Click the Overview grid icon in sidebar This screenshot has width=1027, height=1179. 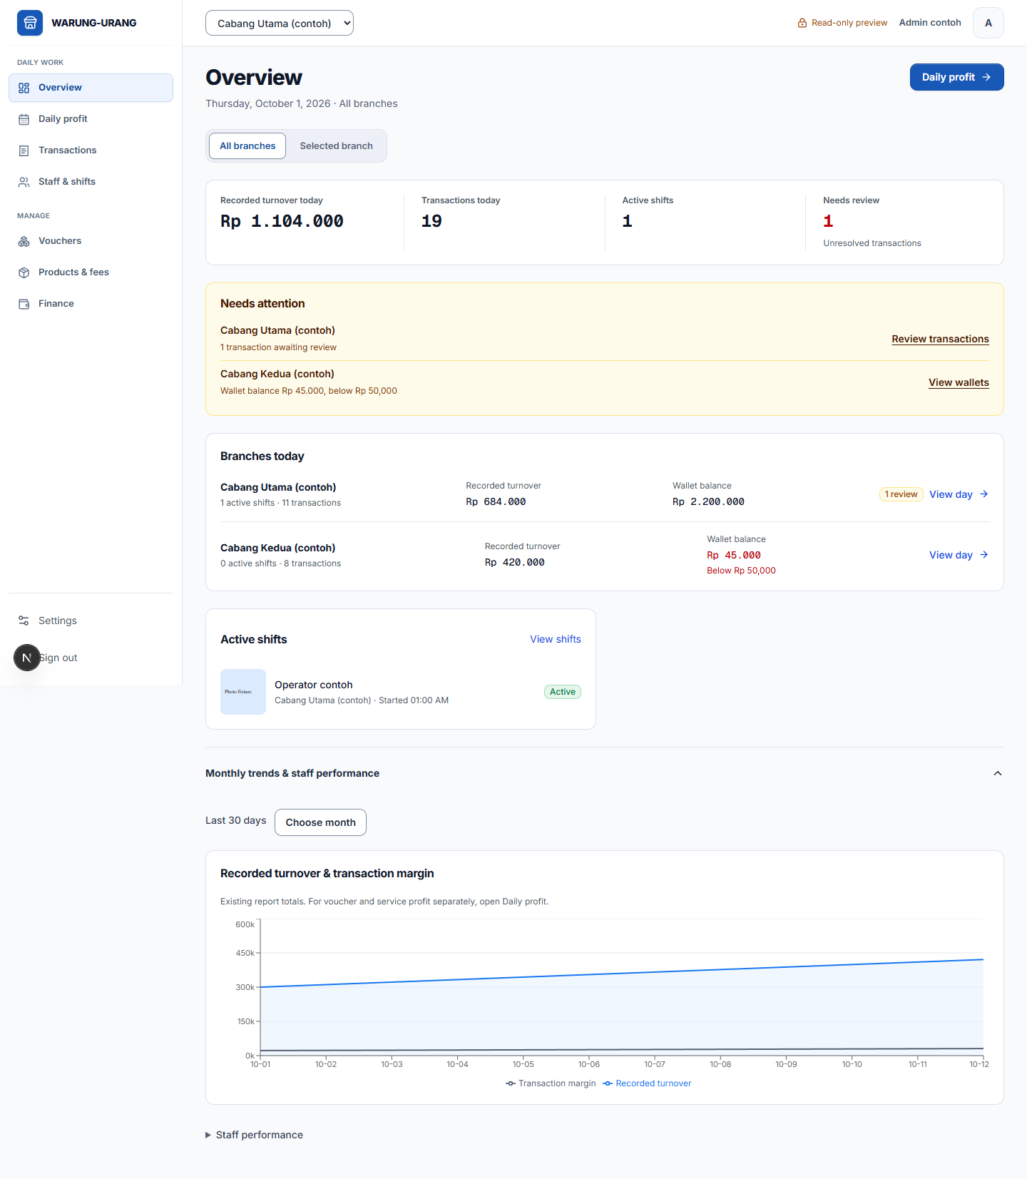24,88
